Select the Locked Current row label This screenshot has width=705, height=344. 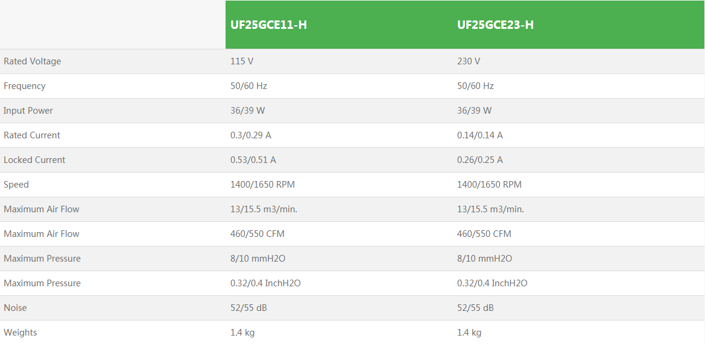click(34, 160)
